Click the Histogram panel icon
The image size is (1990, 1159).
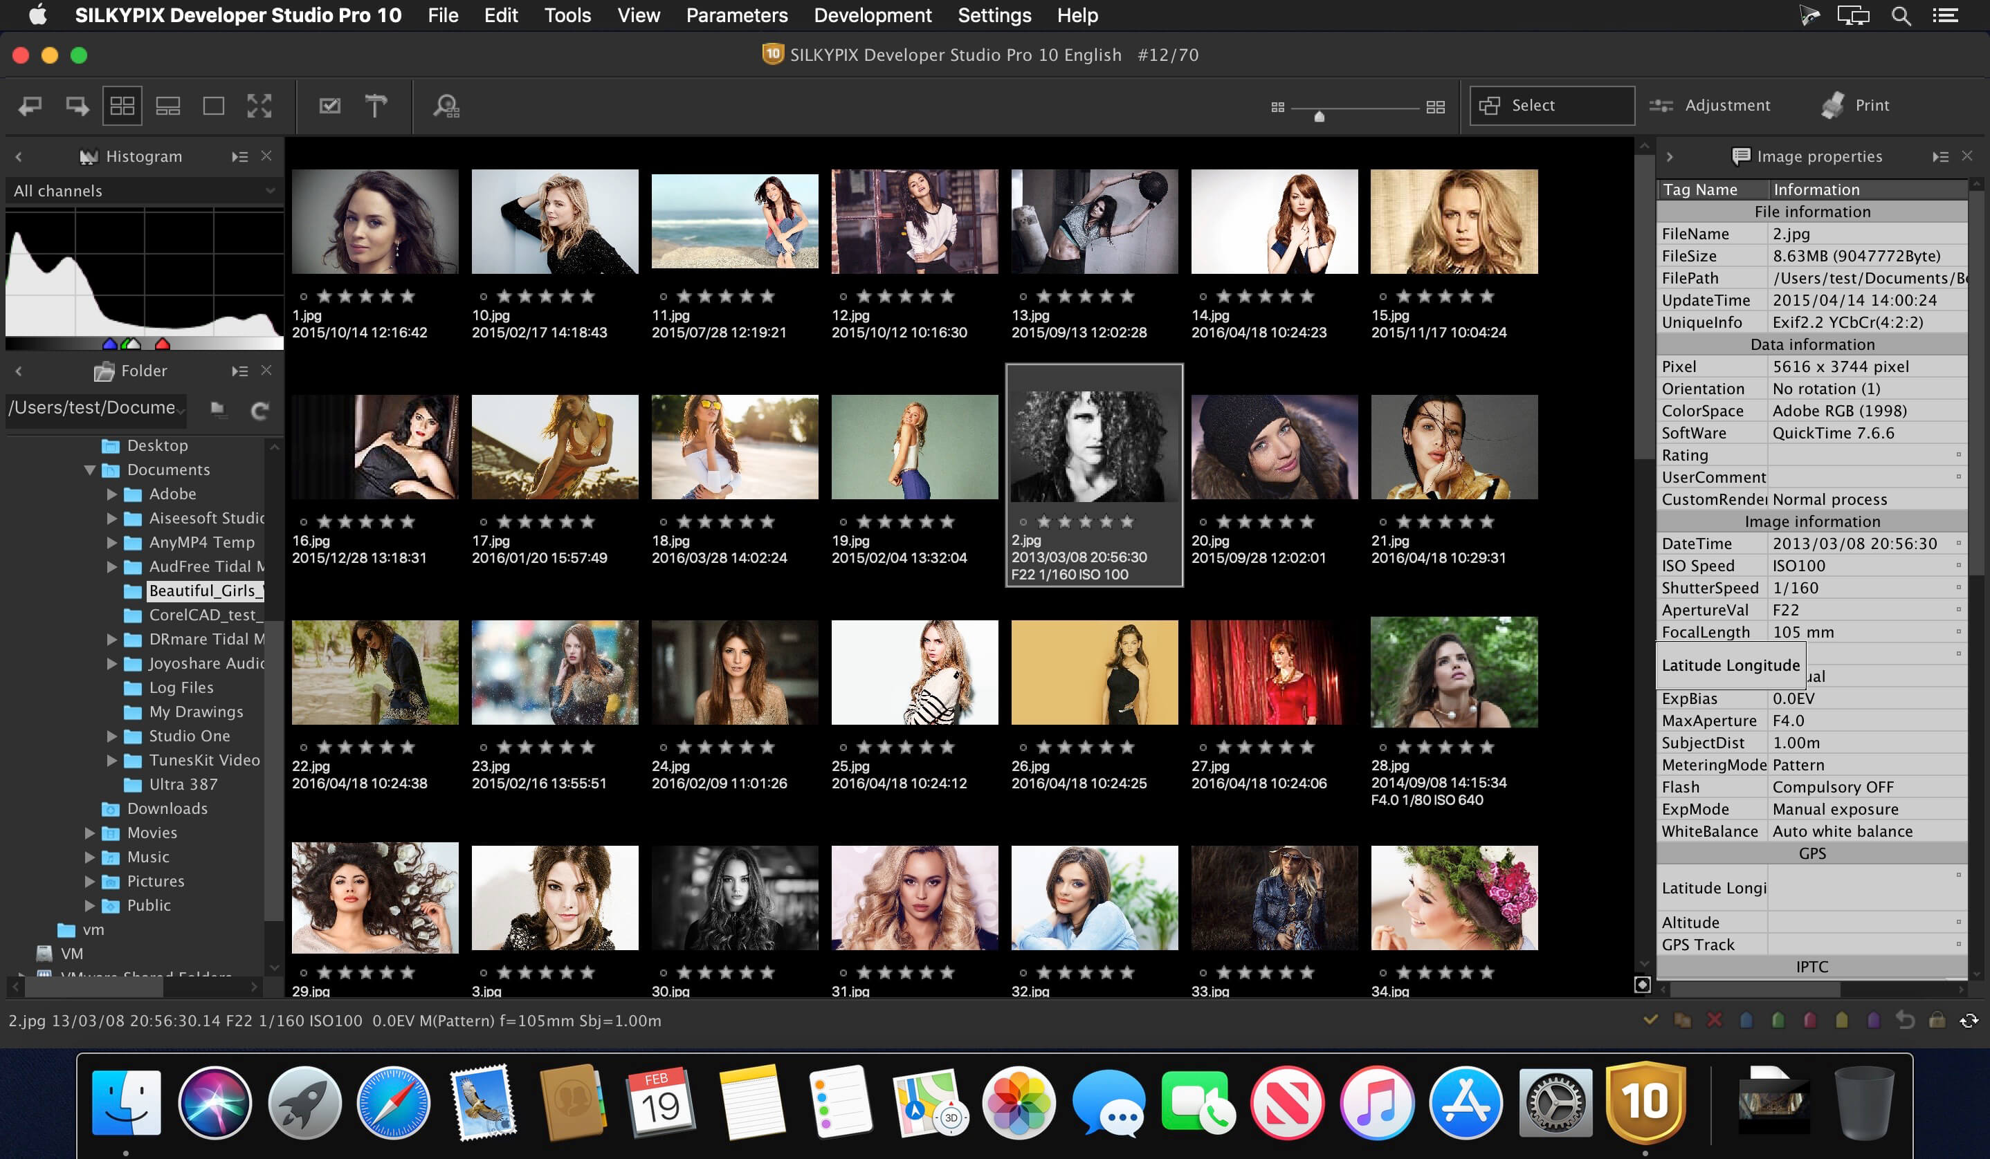click(86, 154)
